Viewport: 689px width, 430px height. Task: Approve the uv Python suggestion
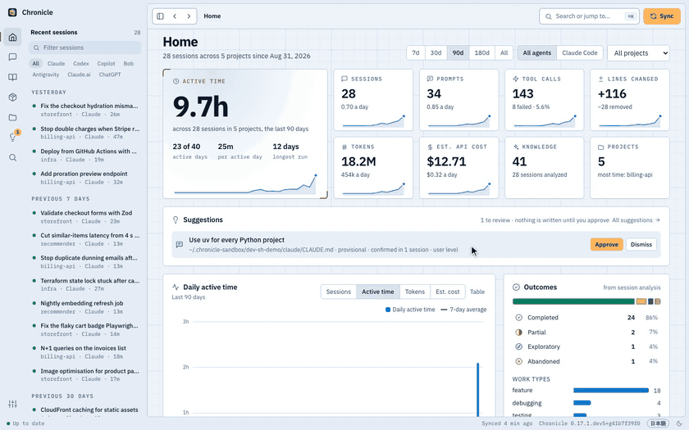point(606,244)
